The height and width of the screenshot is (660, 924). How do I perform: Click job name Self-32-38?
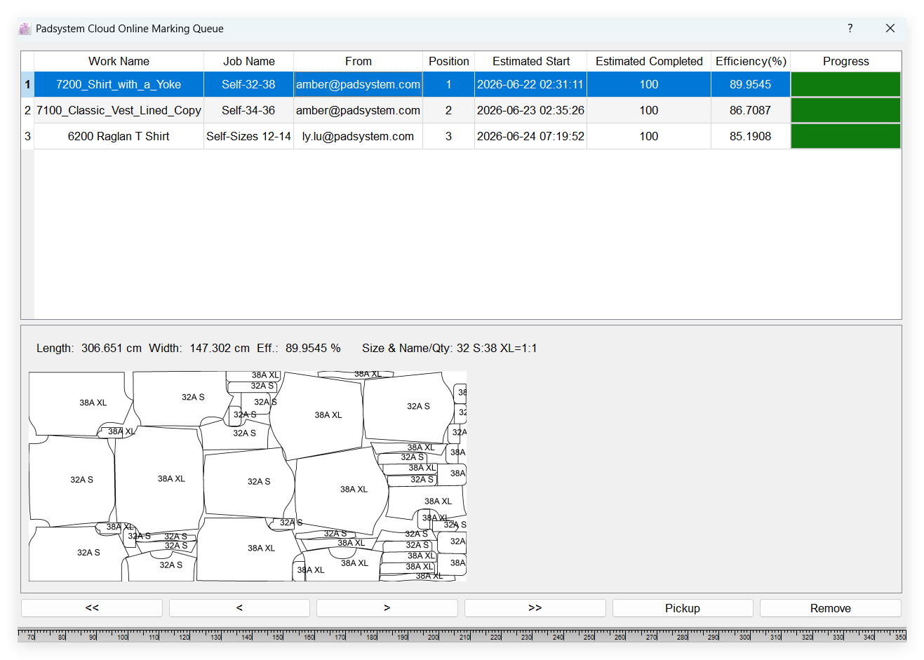248,84
